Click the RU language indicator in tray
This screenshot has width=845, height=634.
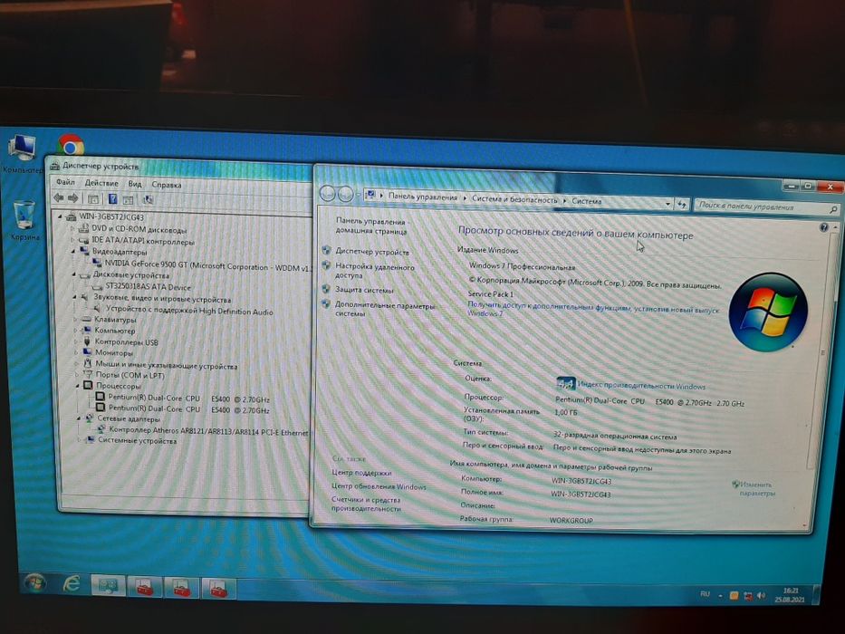pyautogui.click(x=705, y=594)
